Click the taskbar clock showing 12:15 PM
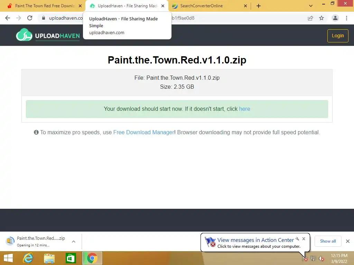Screen dimensions: 354x265 [x=339, y=258]
